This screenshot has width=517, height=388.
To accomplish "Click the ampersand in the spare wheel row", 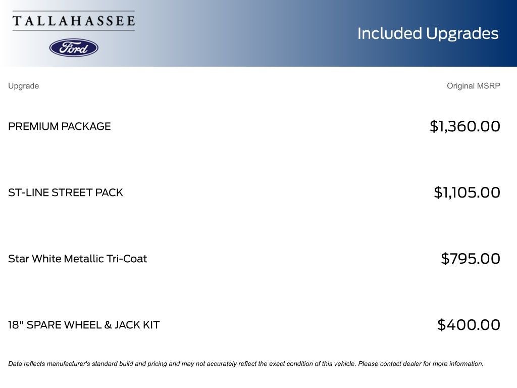I will click(108, 325).
